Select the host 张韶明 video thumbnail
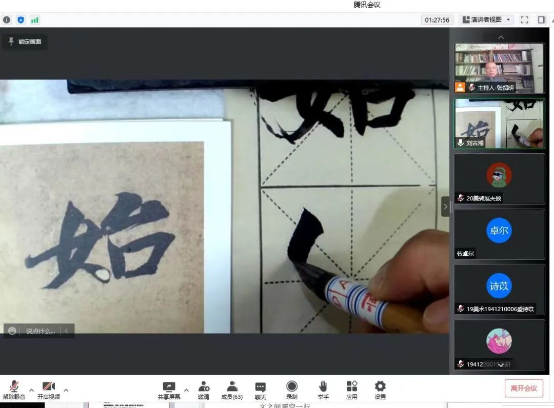Screen dimensions: 554x408 499,68
